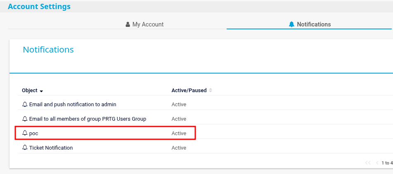Open the poc notification
Screen dimensions: 393x174
coord(33,133)
